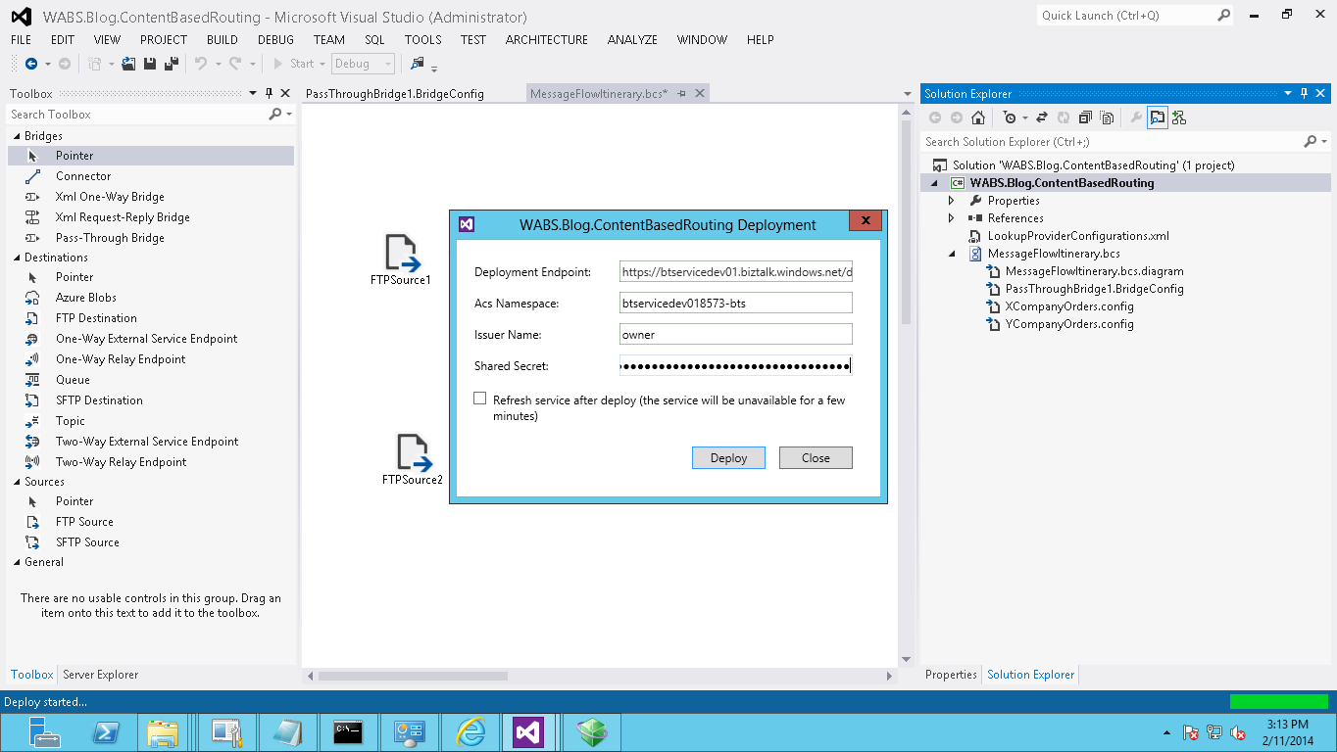The width and height of the screenshot is (1337, 752).
Task: Open the Toolbox window position dropdown arrow
Action: (253, 94)
